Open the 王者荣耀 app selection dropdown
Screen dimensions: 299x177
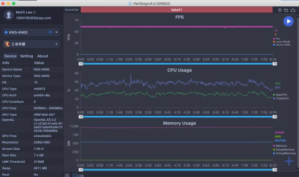(x=31, y=44)
